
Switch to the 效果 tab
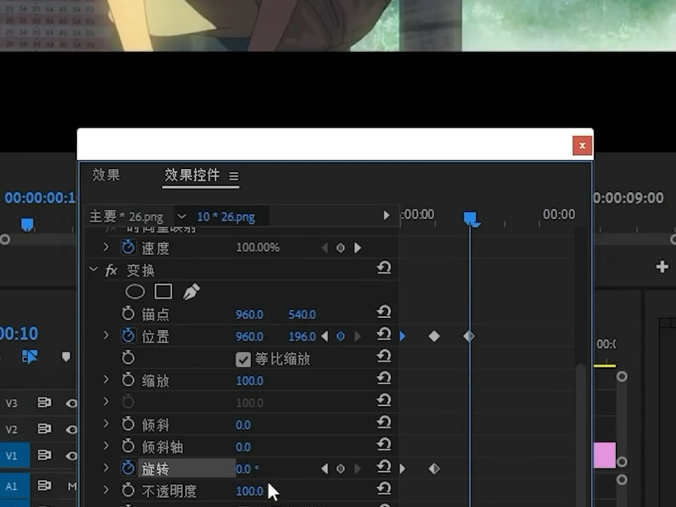pos(105,176)
